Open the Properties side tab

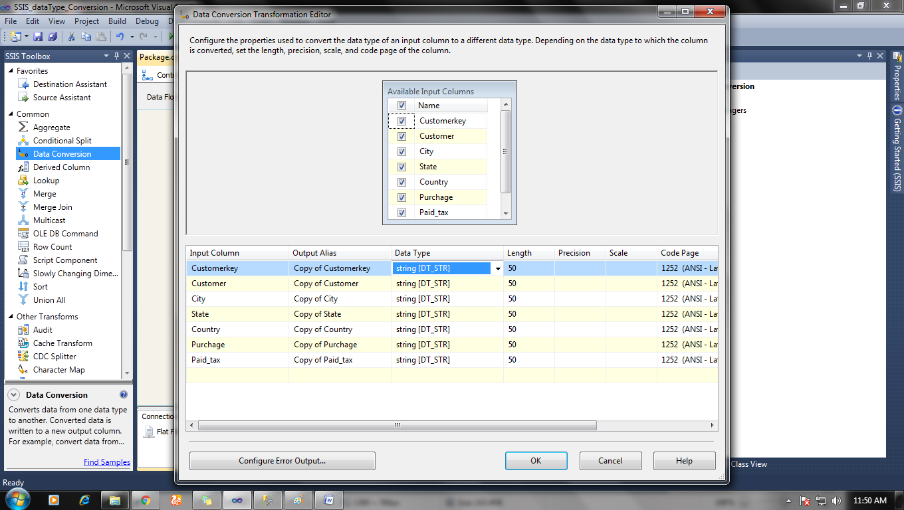pos(897,76)
